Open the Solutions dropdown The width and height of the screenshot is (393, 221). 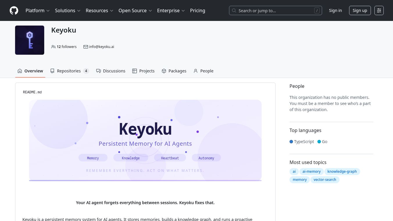pos(67,10)
